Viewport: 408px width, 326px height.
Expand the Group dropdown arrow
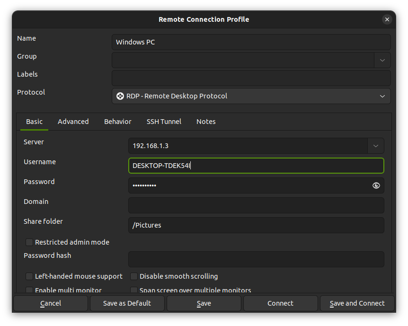click(x=382, y=60)
